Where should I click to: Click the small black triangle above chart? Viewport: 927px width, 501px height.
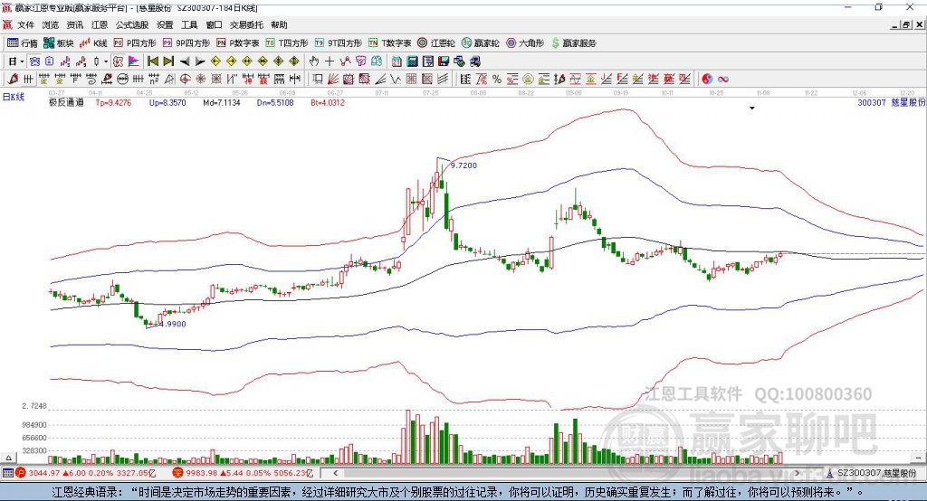tap(752, 109)
